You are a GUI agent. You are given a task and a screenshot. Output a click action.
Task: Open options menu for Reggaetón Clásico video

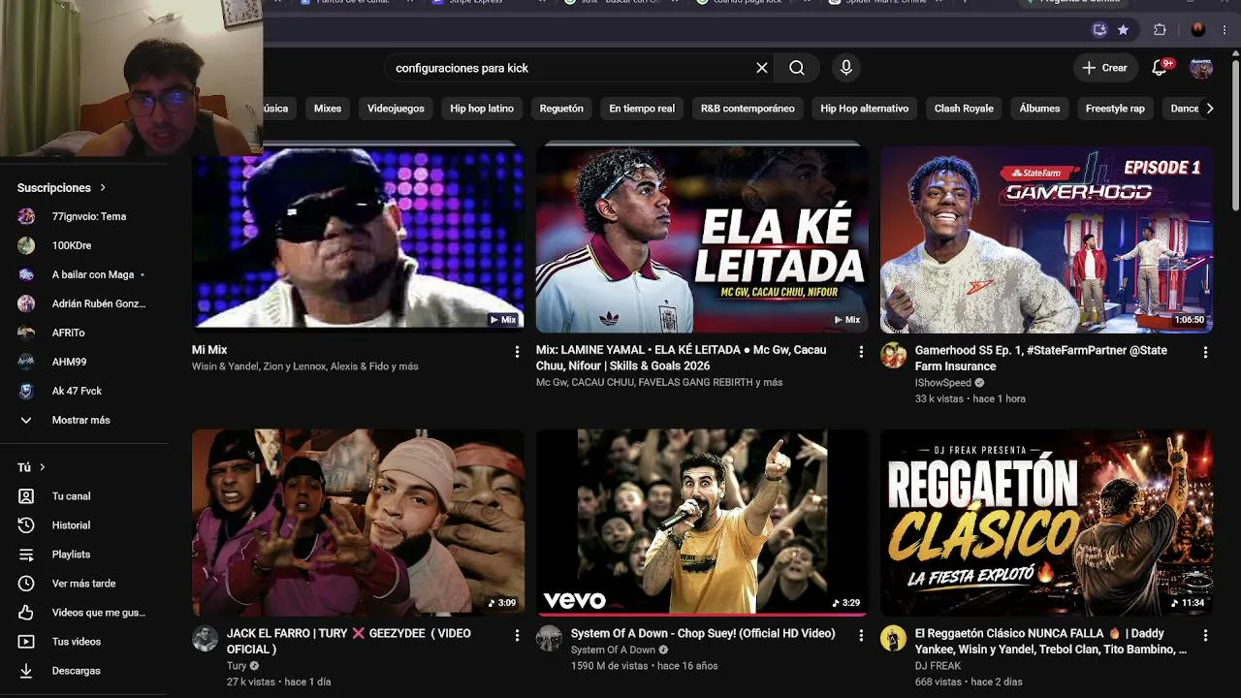click(x=1205, y=635)
